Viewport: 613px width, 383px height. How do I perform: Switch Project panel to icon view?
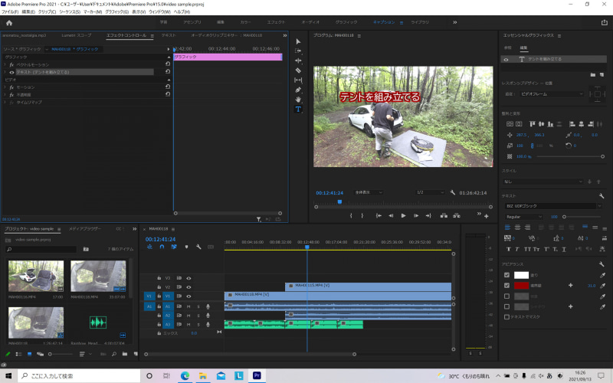coord(29,354)
